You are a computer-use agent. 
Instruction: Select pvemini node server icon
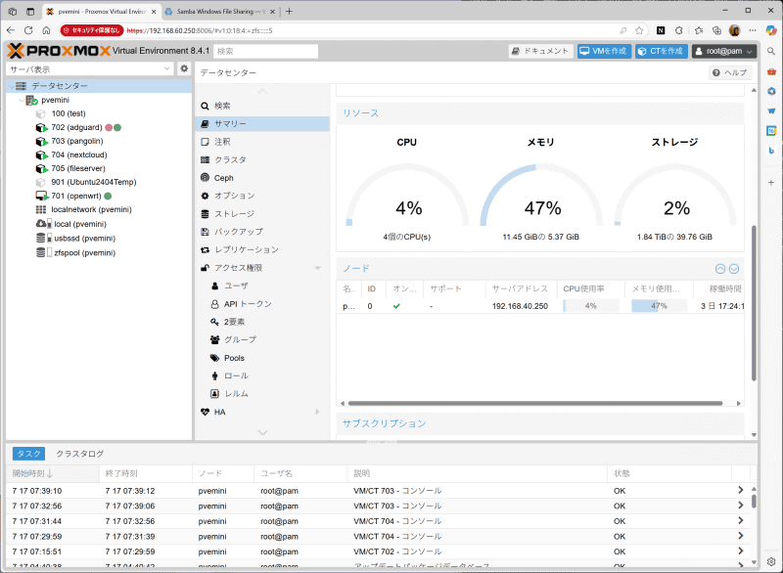click(31, 101)
